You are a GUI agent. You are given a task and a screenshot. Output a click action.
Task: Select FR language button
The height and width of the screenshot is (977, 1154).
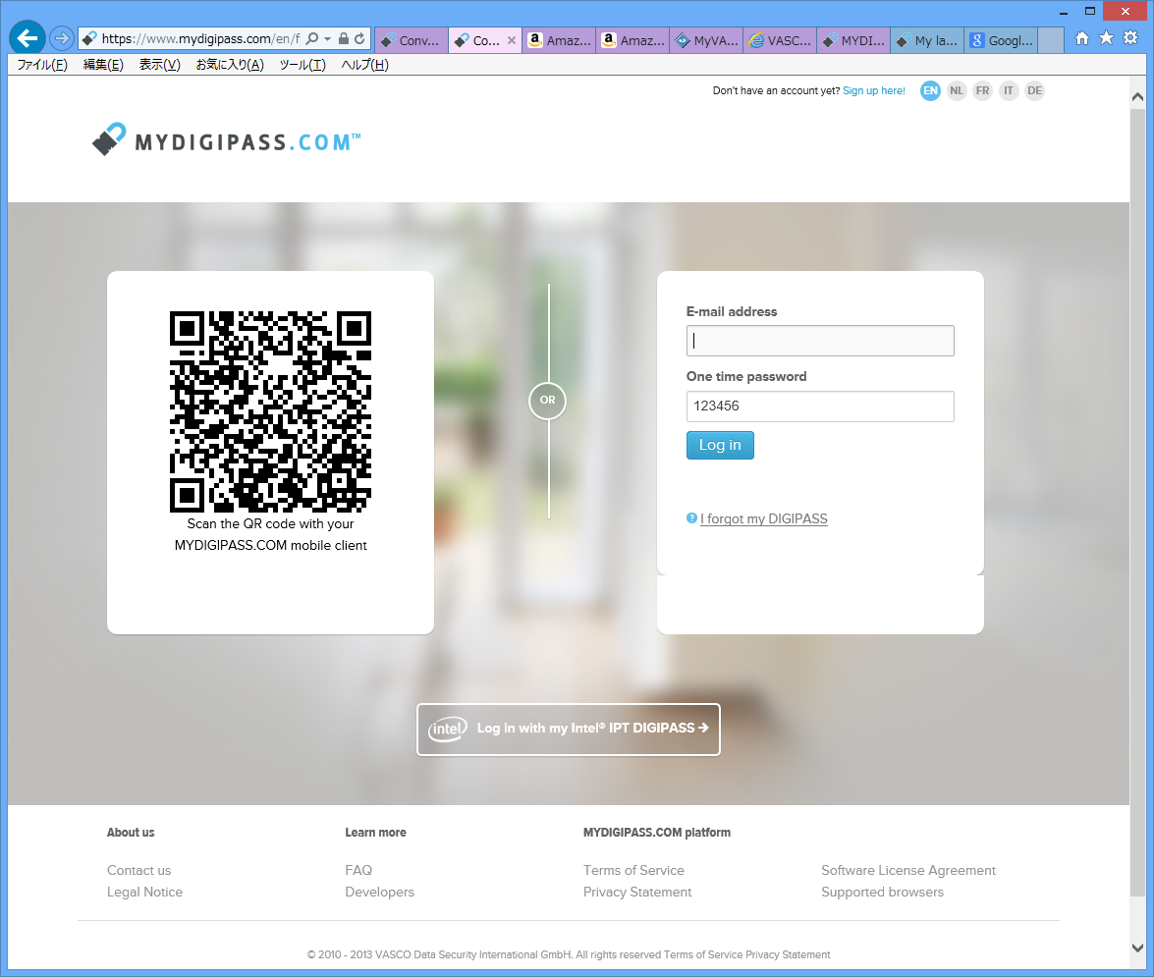click(982, 90)
